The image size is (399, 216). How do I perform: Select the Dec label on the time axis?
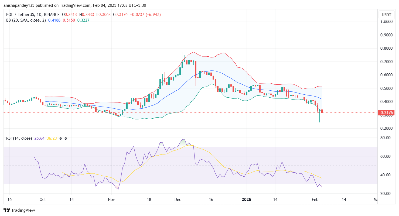tap(178, 200)
